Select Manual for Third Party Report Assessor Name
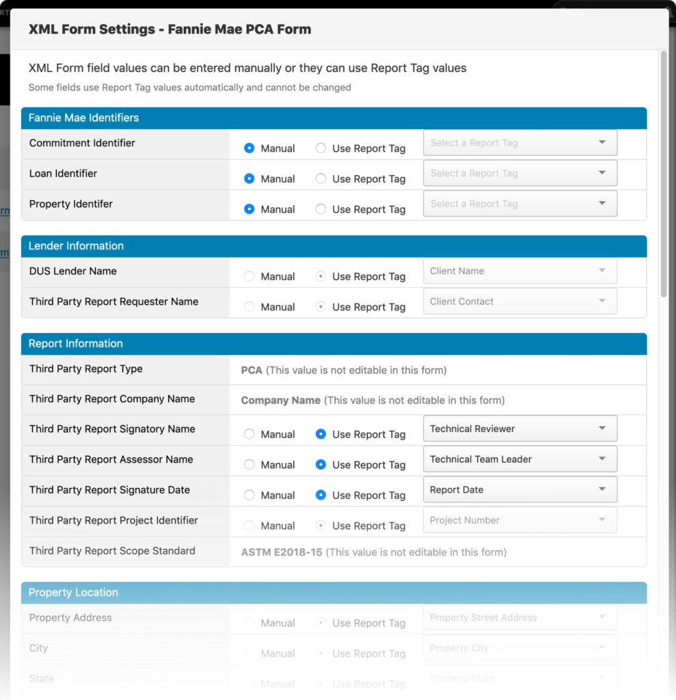Image resolution: width=676 pixels, height=700 pixels. [249, 464]
